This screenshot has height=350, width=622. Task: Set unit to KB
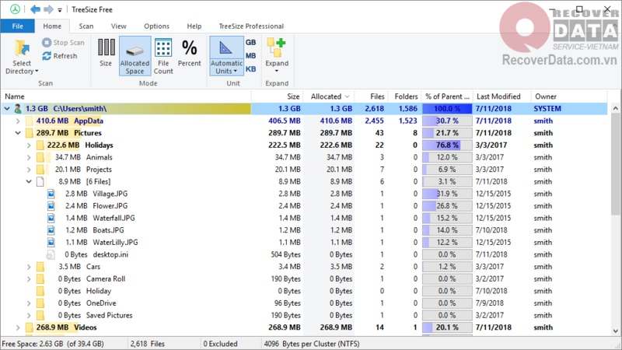click(250, 69)
